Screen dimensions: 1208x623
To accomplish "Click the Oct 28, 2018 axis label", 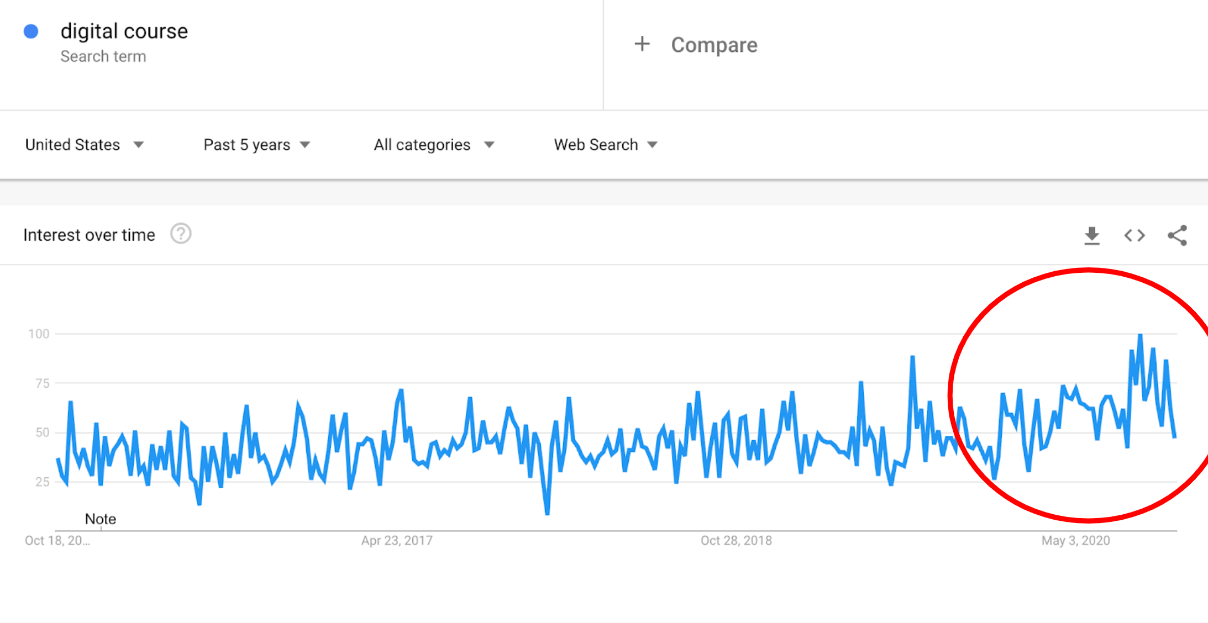I will [x=736, y=540].
